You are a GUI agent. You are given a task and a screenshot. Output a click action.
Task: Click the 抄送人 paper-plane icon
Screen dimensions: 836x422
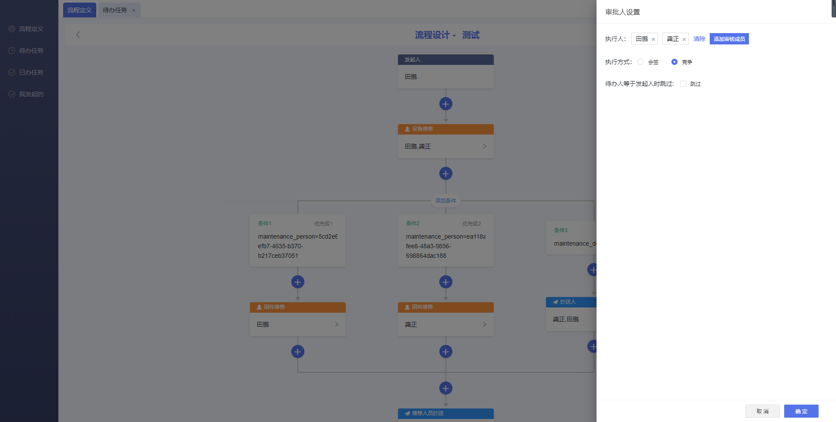[x=555, y=302]
